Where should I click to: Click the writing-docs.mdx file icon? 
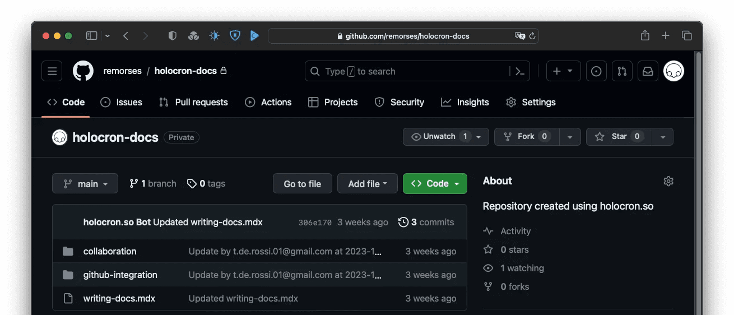pyautogui.click(x=68, y=298)
